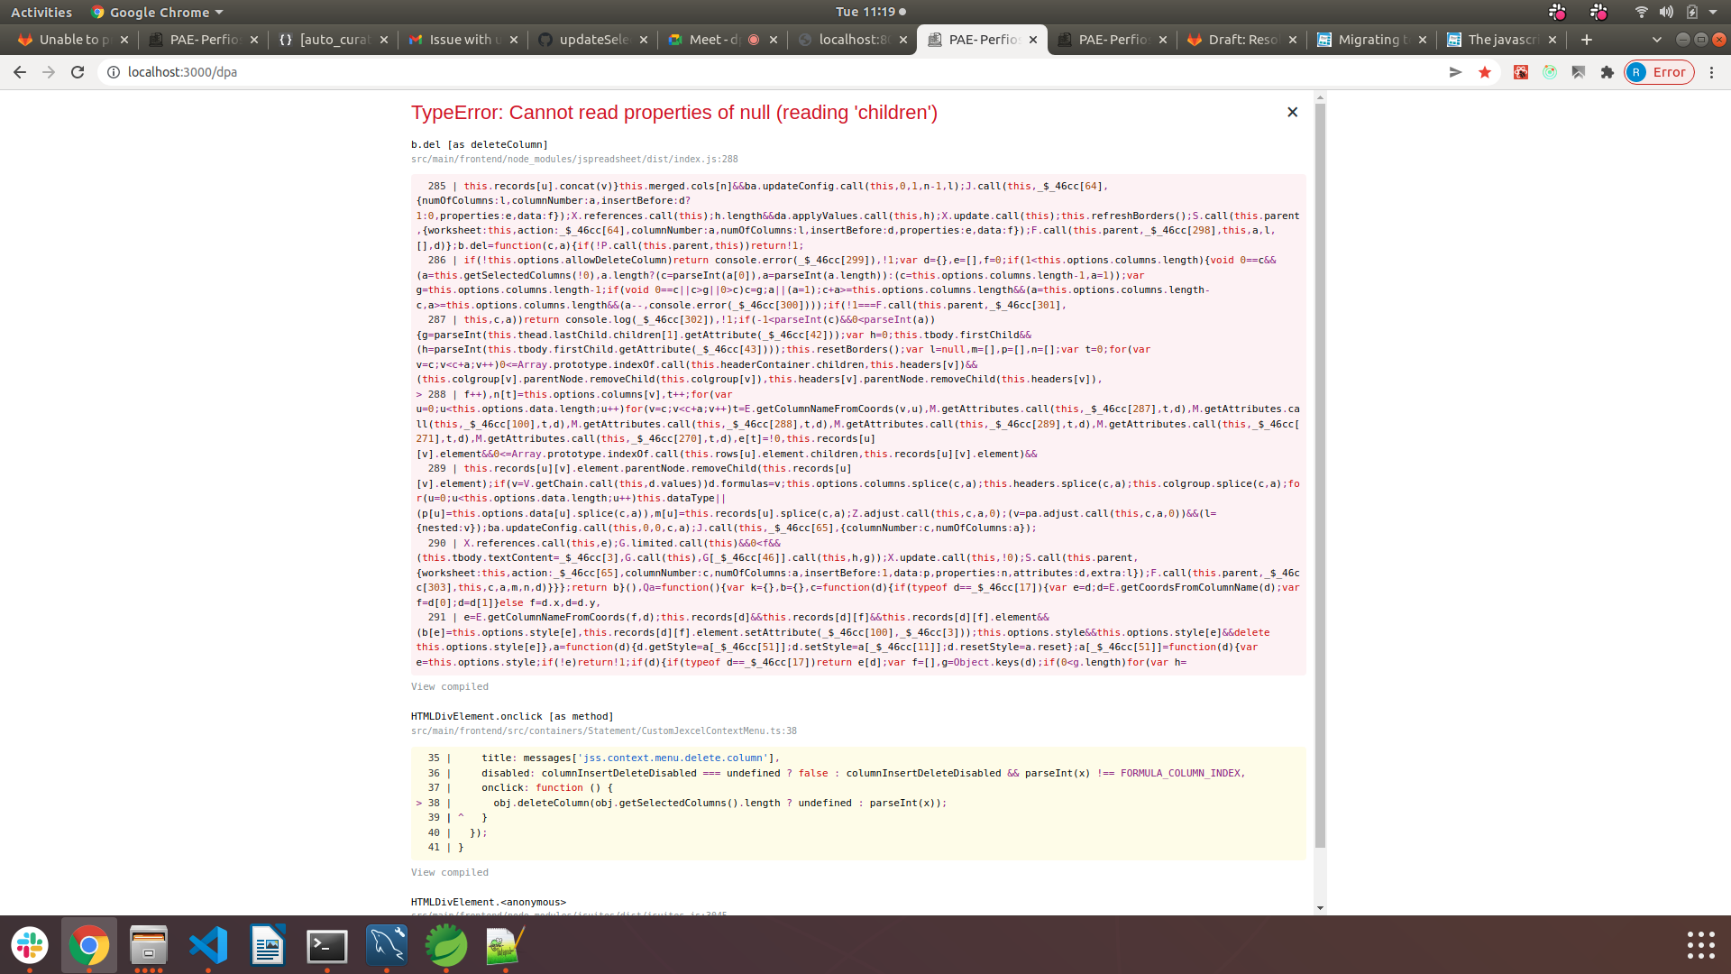Open the Chrome extensions puzzle-piece icon
The height and width of the screenshot is (974, 1731).
pos(1608,72)
